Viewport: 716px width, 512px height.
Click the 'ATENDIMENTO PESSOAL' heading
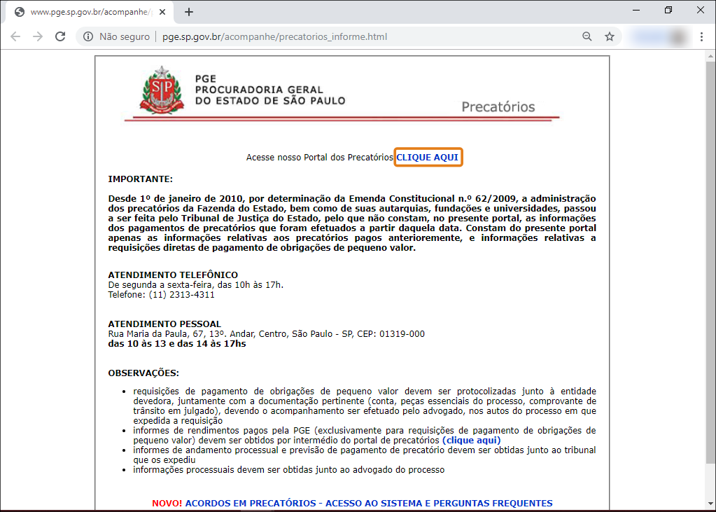pos(165,324)
